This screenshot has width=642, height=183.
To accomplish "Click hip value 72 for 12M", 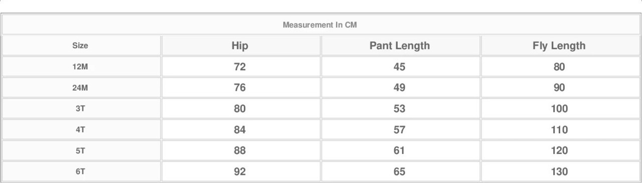I will coord(240,67).
